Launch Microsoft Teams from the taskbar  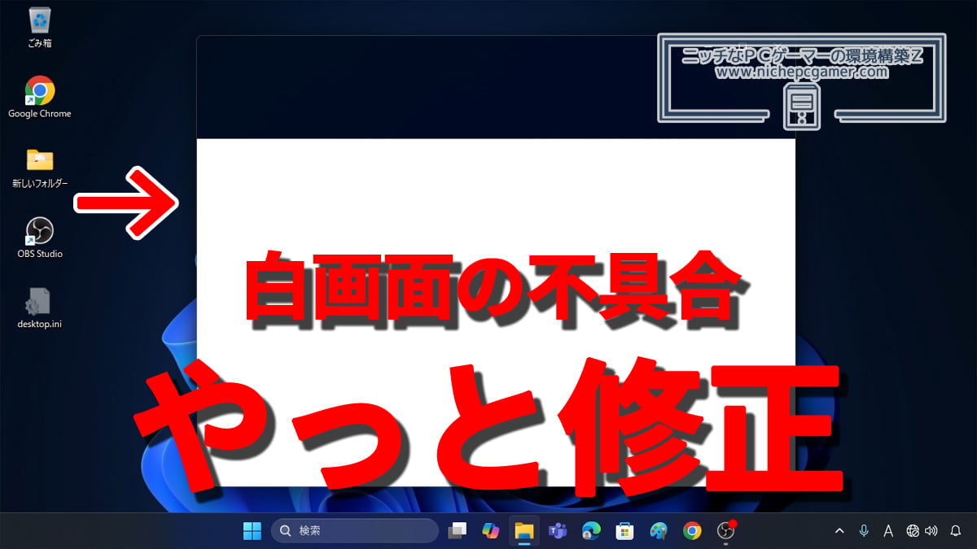[x=557, y=531]
